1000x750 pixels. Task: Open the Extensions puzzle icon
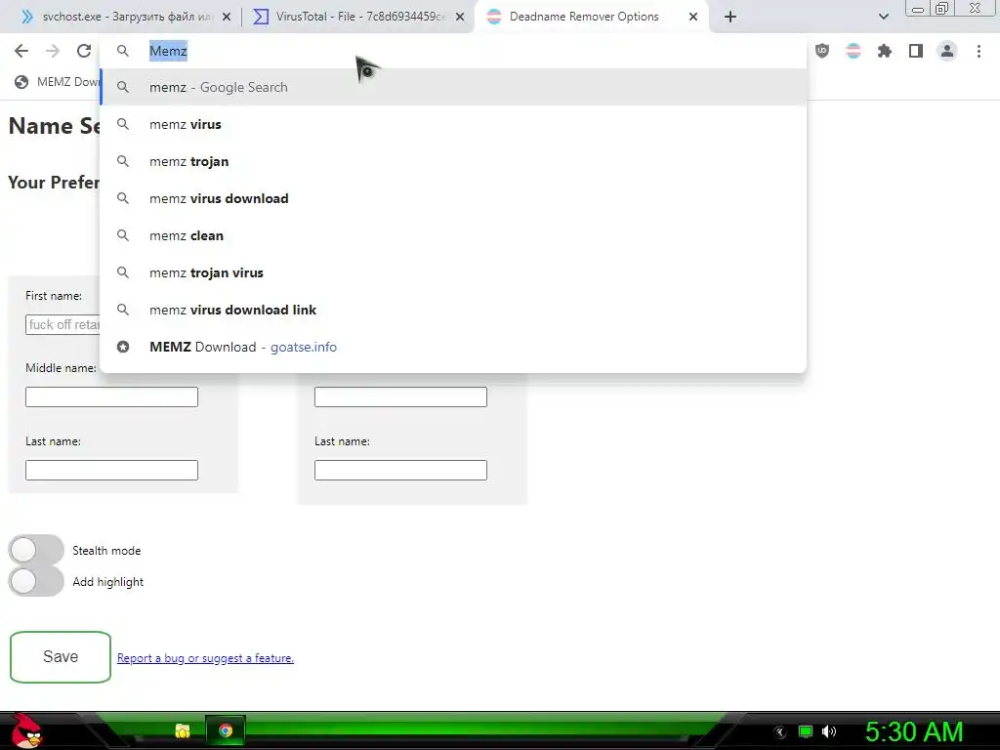tap(885, 51)
